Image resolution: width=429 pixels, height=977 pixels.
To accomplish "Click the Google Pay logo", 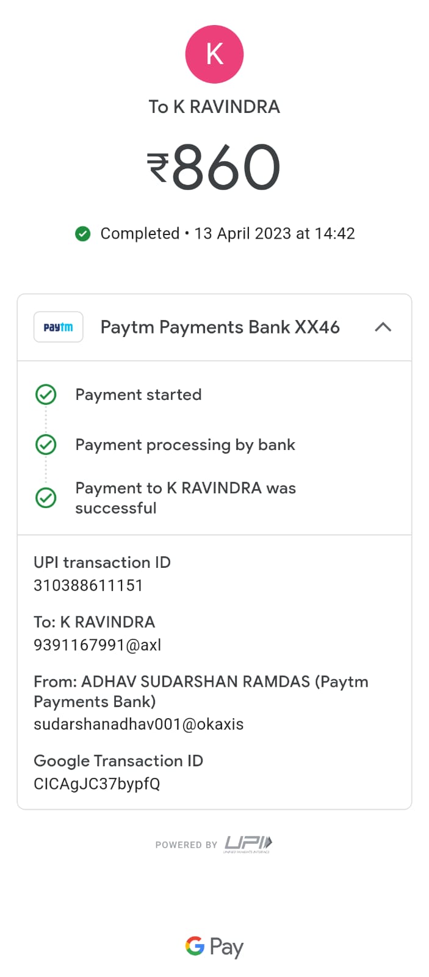I will pos(214,946).
